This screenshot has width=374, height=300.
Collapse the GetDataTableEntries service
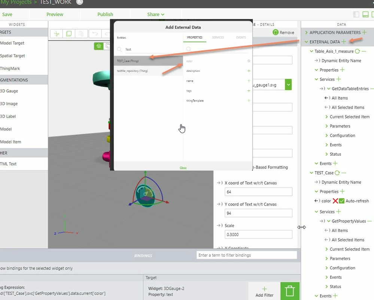[x=328, y=88]
